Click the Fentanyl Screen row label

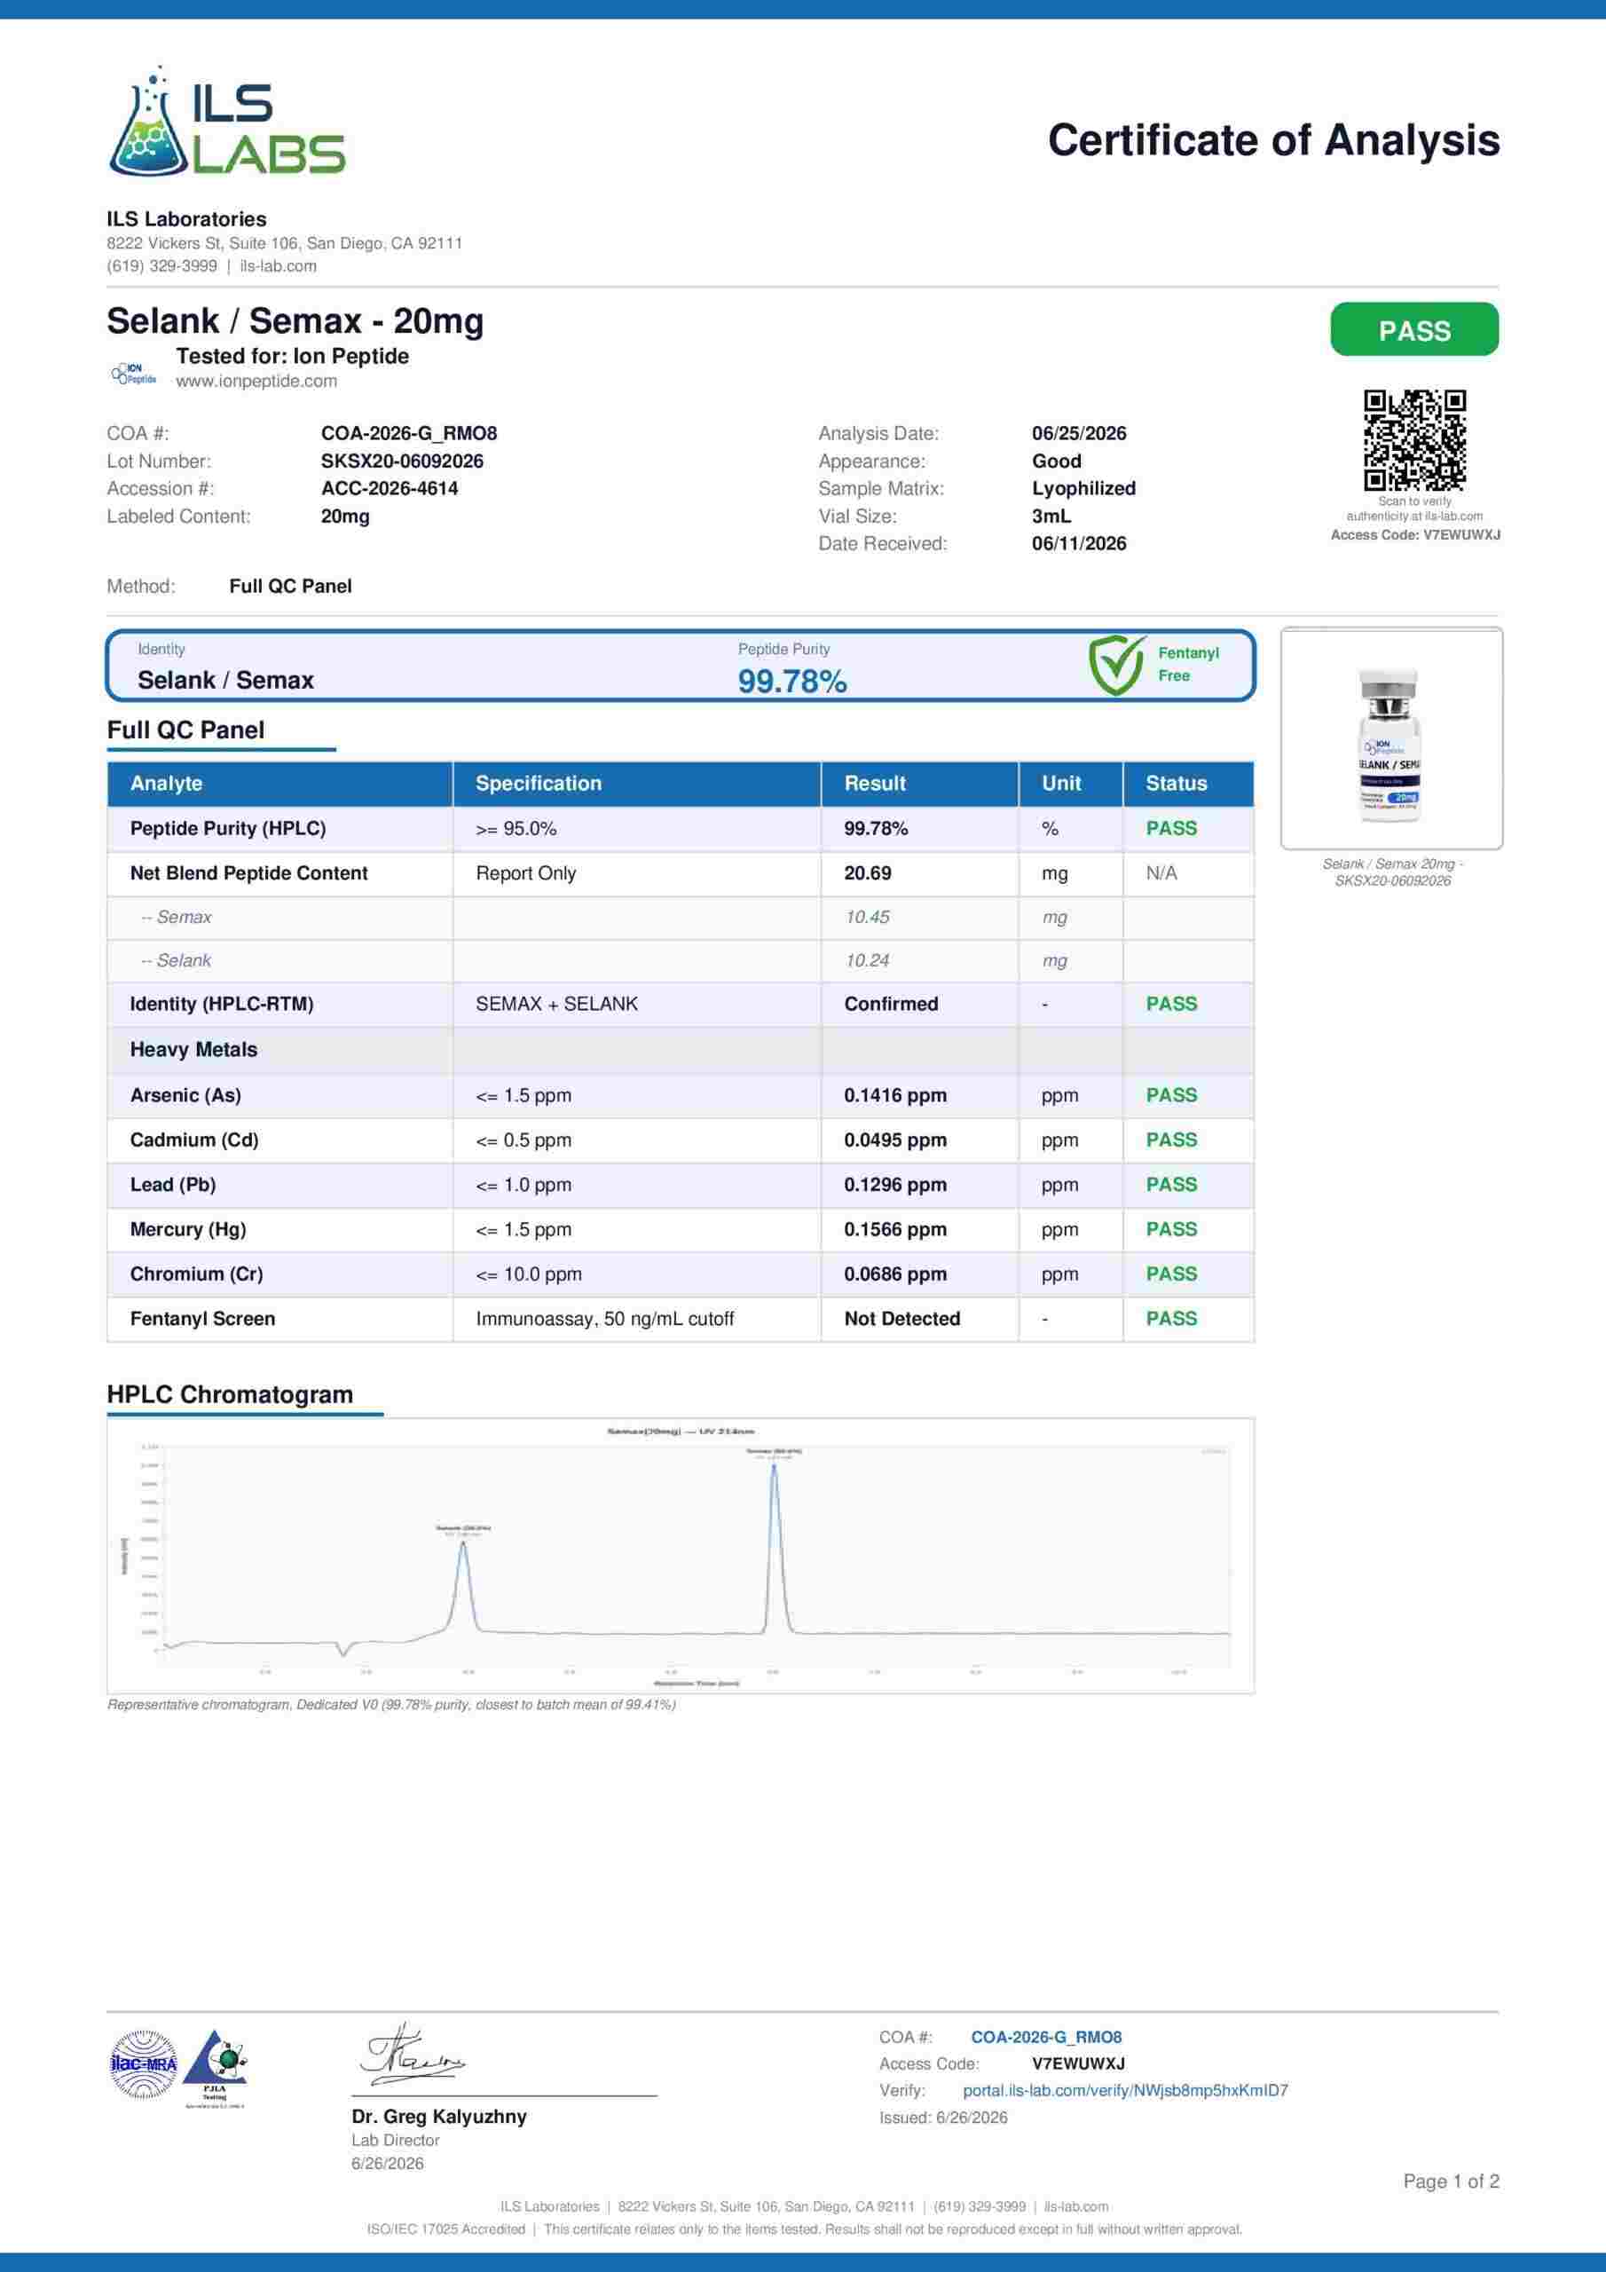pyautogui.click(x=202, y=1318)
